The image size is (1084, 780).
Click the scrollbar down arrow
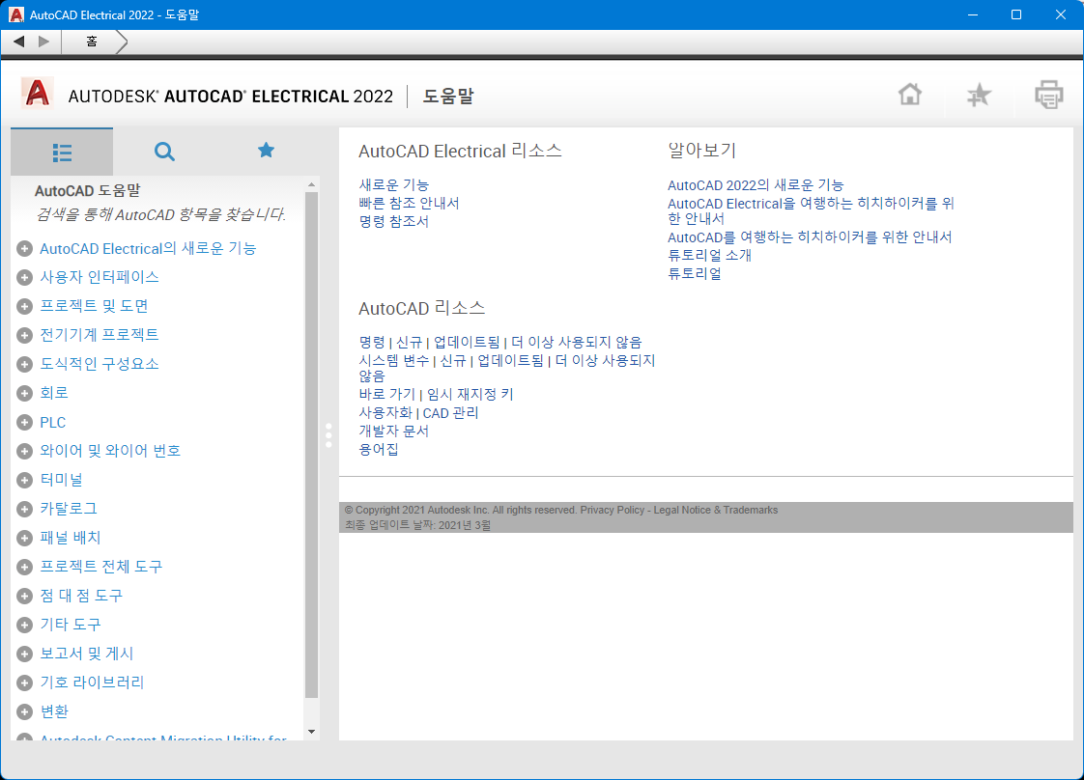[311, 732]
